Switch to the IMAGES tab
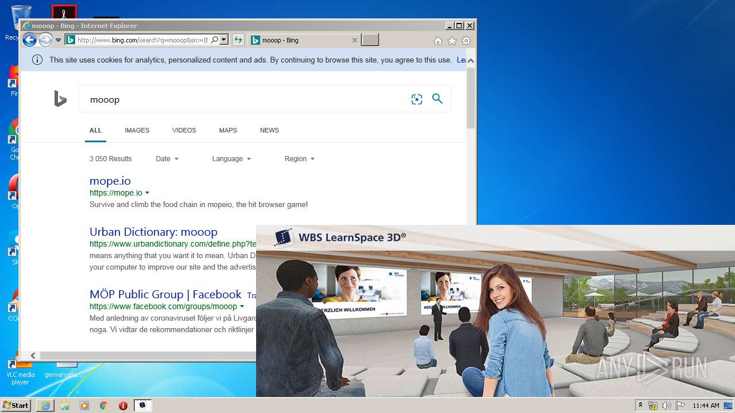 pos(137,130)
